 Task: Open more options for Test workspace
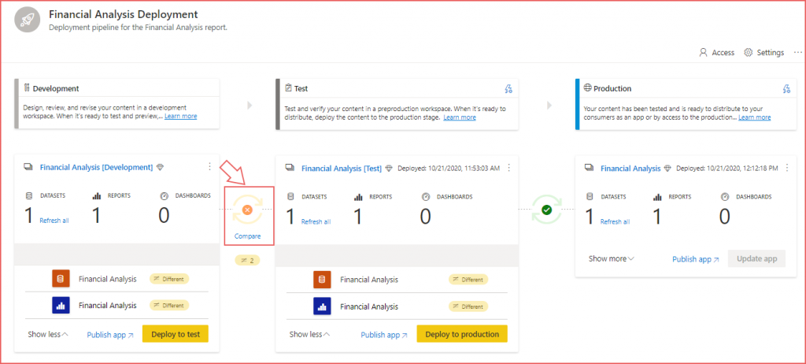pos(509,168)
